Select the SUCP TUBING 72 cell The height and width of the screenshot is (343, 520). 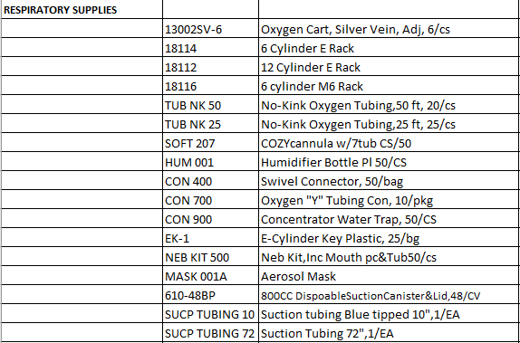tap(210, 332)
